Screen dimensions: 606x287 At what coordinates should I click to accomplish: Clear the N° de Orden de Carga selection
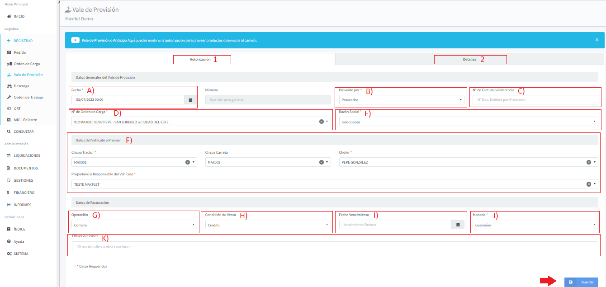tap(321, 122)
